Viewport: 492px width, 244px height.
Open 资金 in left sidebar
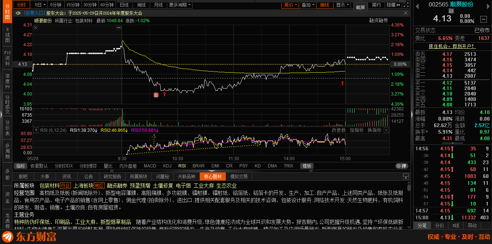click(7, 198)
